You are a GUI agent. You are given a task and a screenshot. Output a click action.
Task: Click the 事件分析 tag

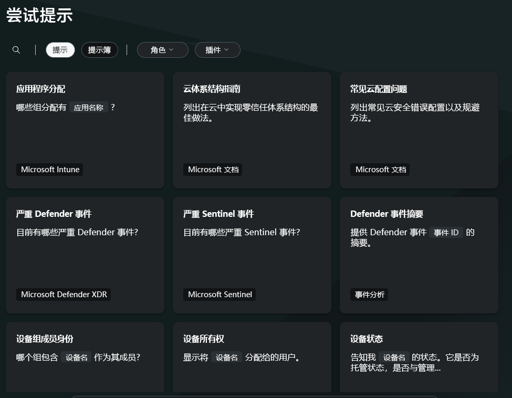[x=369, y=295]
